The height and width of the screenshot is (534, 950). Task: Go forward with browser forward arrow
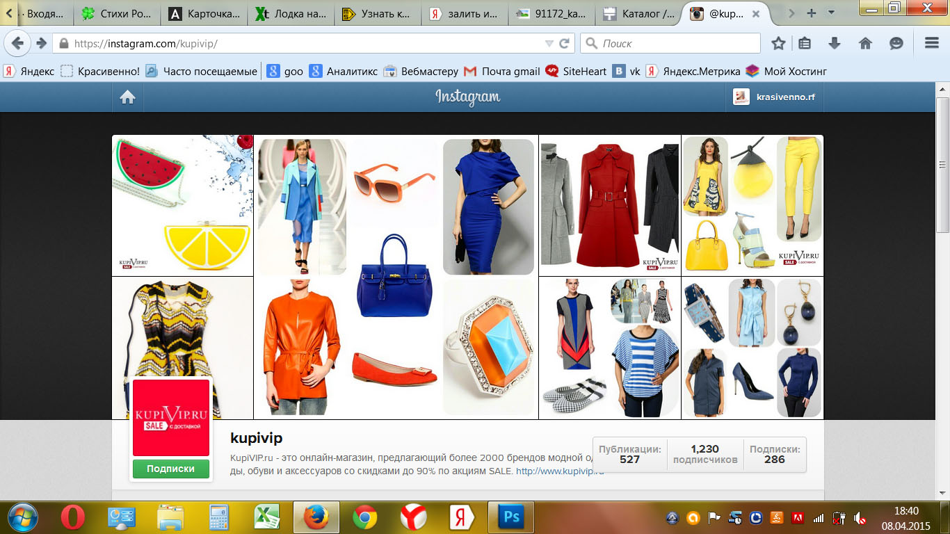tap(41, 43)
